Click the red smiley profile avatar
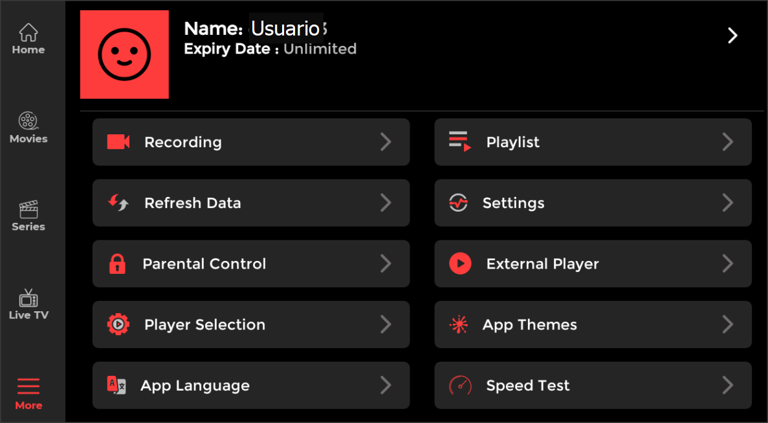Image resolution: width=768 pixels, height=423 pixels. tap(124, 54)
